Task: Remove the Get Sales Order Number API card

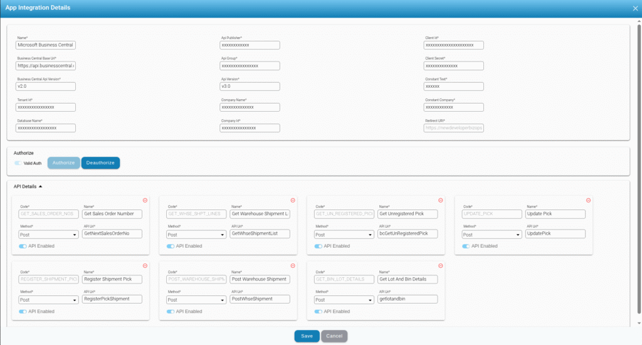Action: click(145, 200)
